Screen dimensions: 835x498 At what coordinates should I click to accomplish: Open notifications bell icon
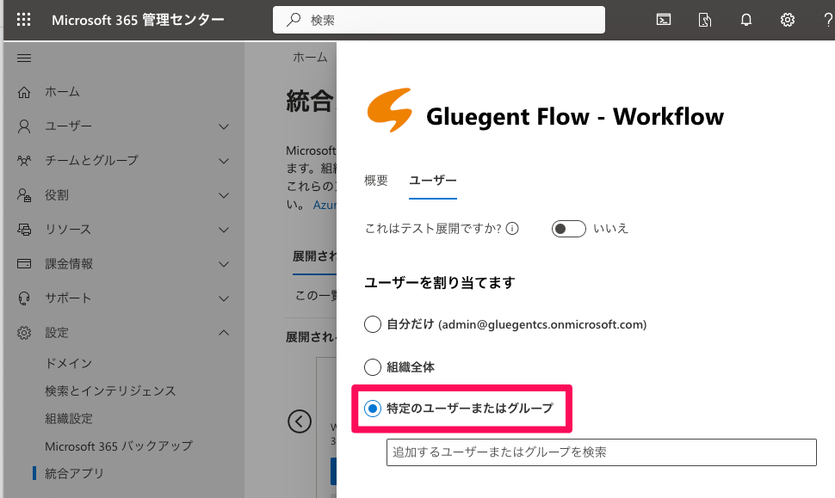pyautogui.click(x=746, y=21)
